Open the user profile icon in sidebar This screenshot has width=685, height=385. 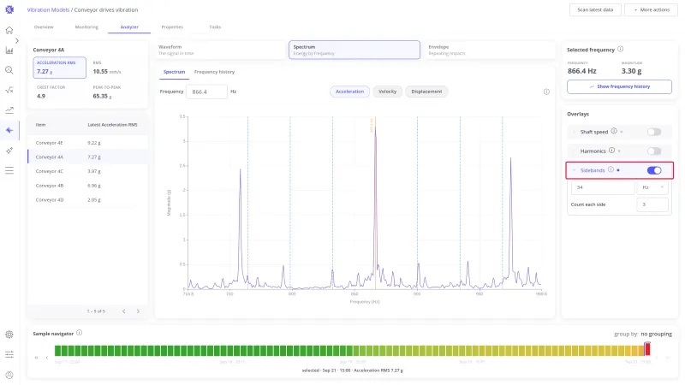9,375
